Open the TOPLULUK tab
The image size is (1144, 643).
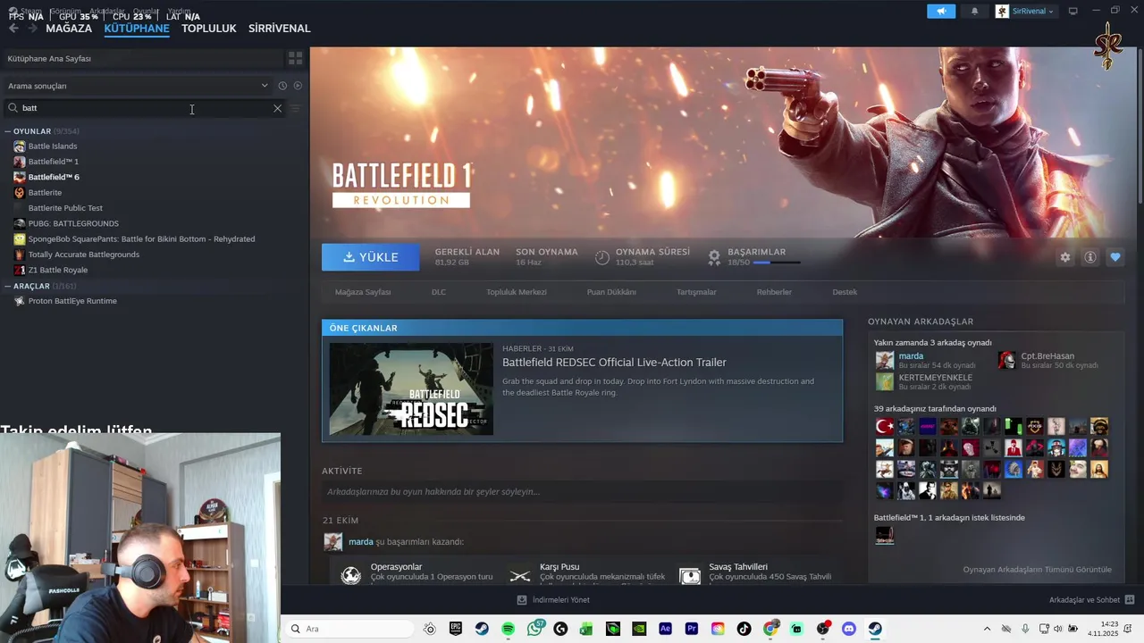pos(209,29)
